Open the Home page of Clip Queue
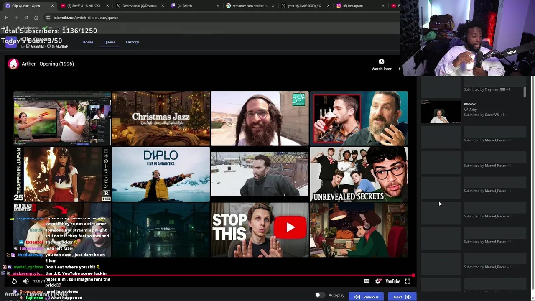The width and height of the screenshot is (535, 301). (x=88, y=42)
